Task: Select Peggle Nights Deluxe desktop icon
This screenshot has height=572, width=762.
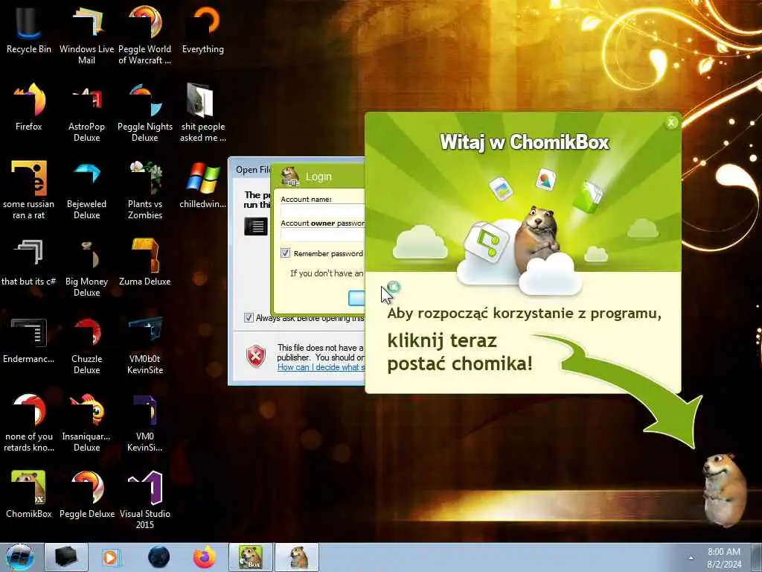Action: tap(145, 113)
